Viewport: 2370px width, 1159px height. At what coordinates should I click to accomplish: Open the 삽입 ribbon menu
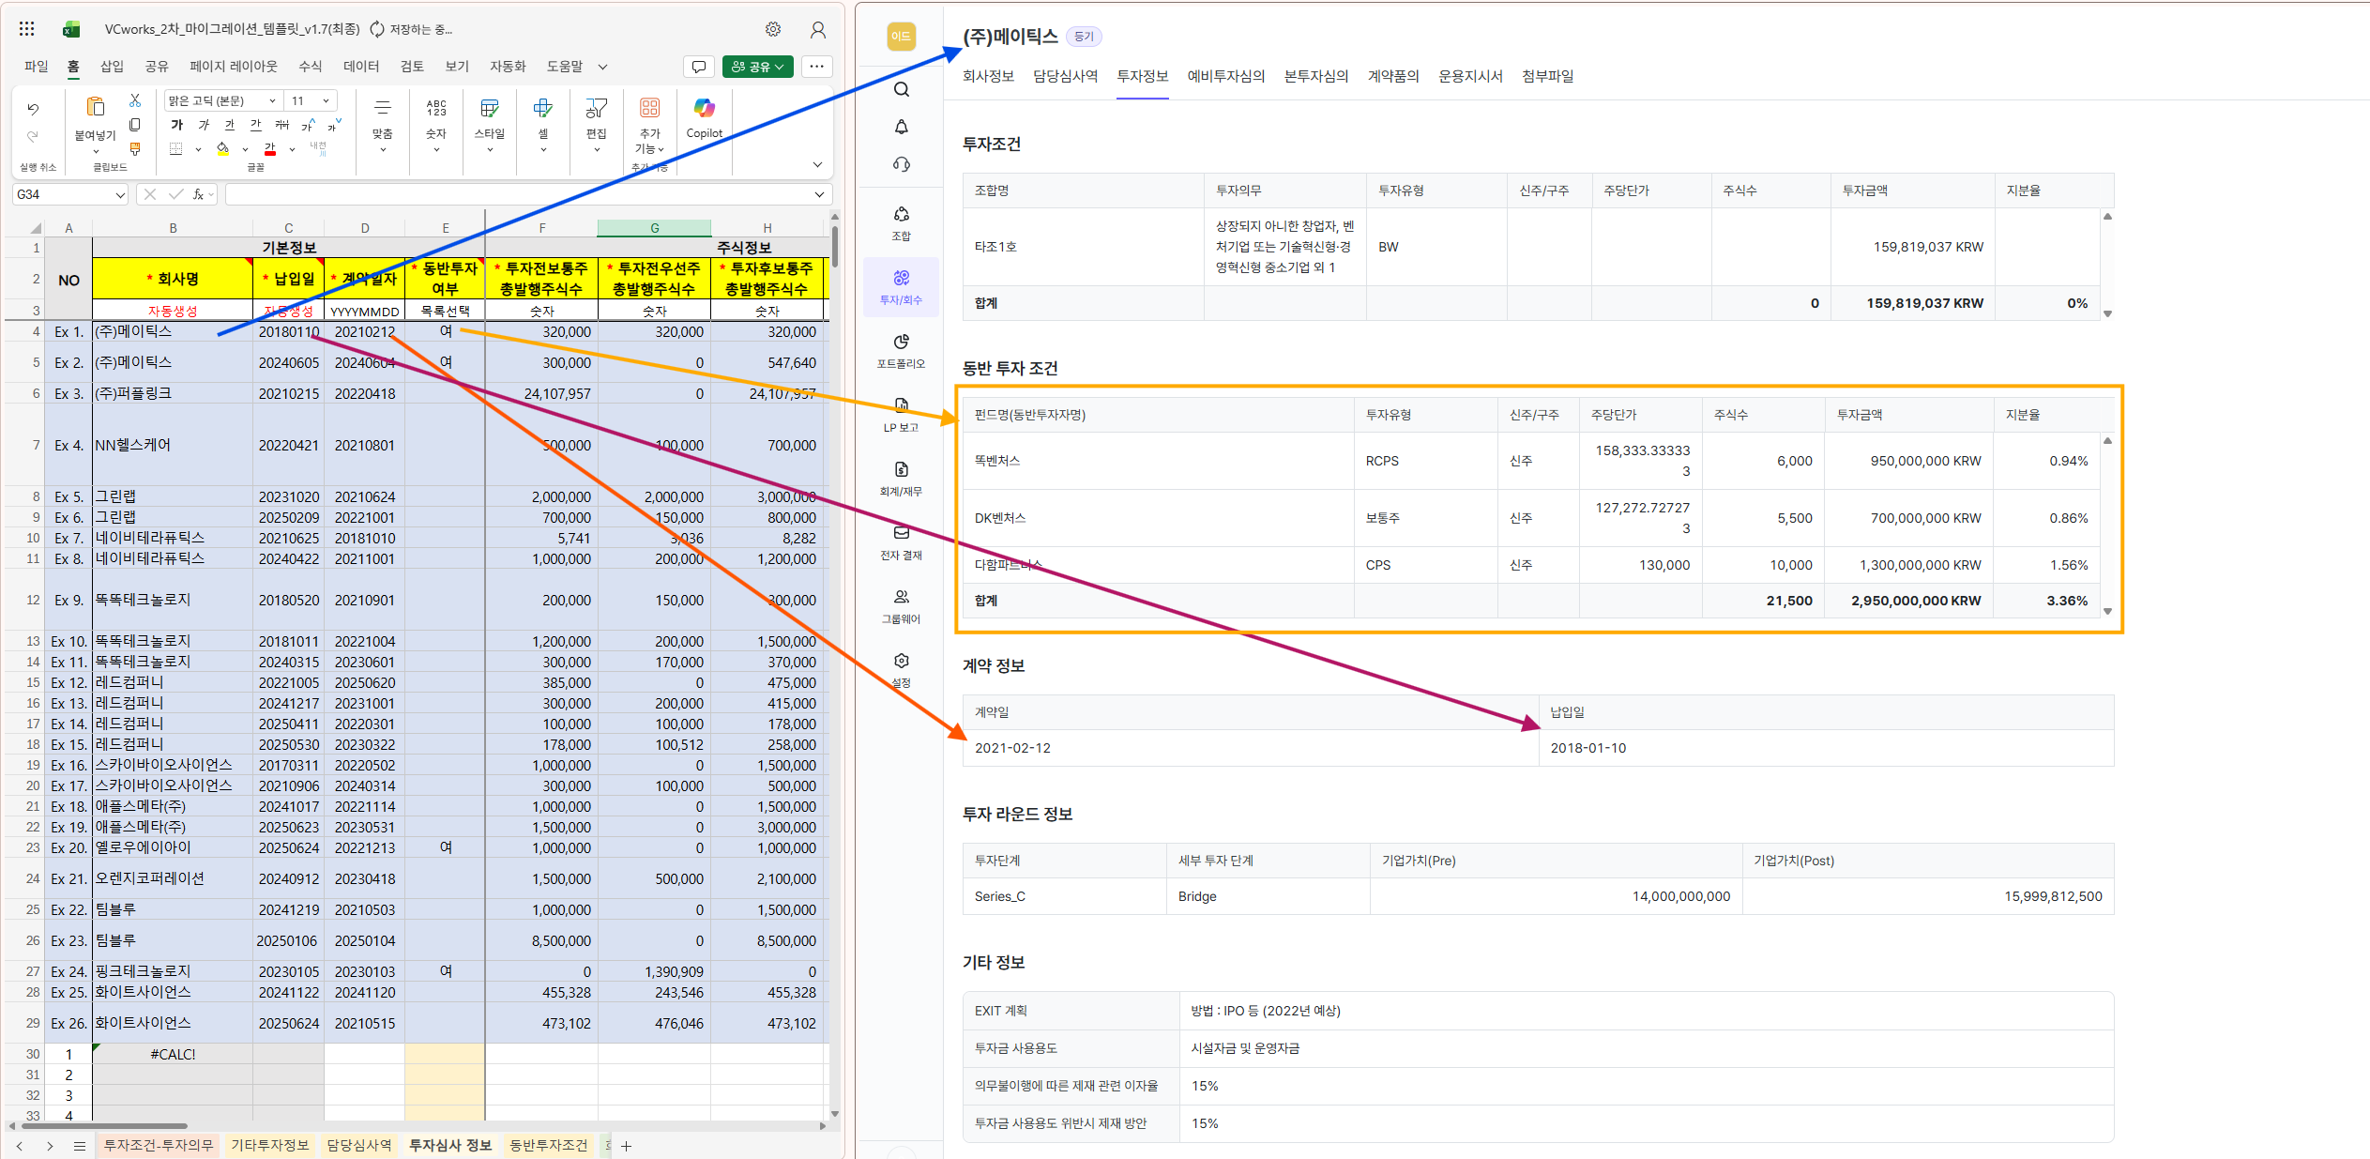tap(112, 67)
